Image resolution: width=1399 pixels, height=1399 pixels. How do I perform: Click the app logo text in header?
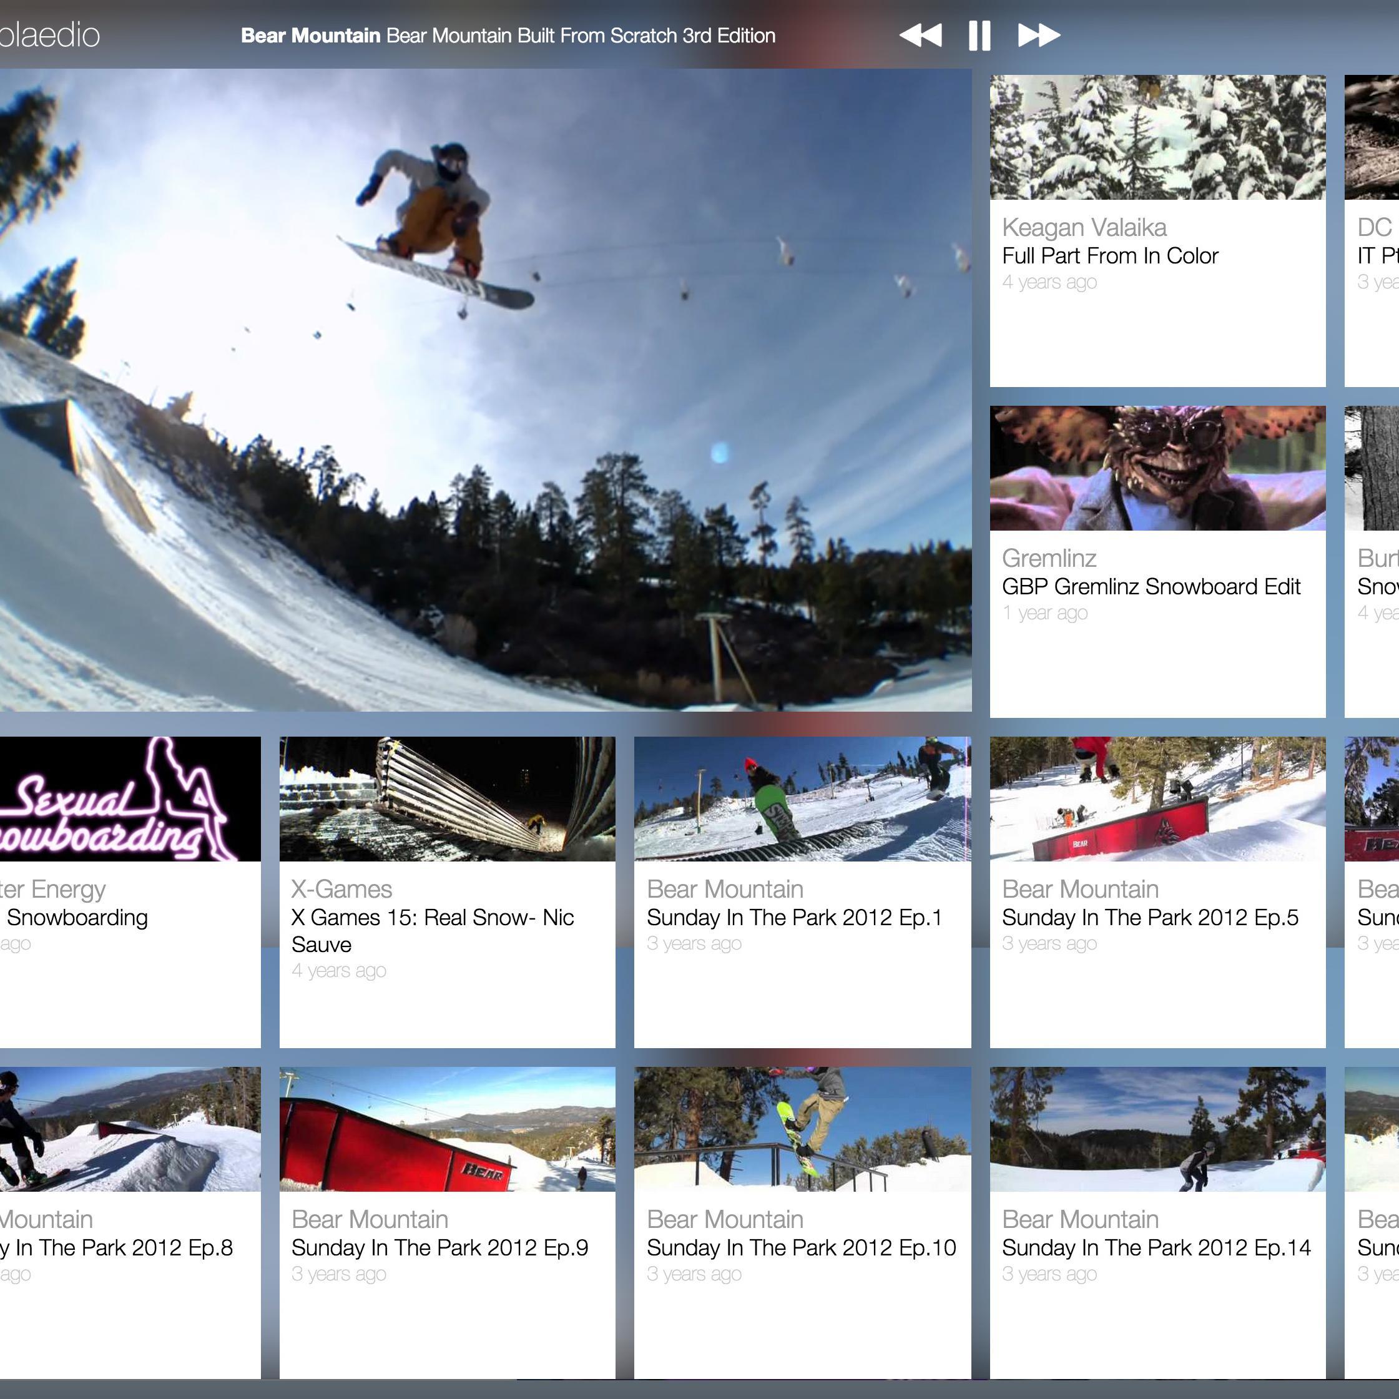pyautogui.click(x=49, y=35)
